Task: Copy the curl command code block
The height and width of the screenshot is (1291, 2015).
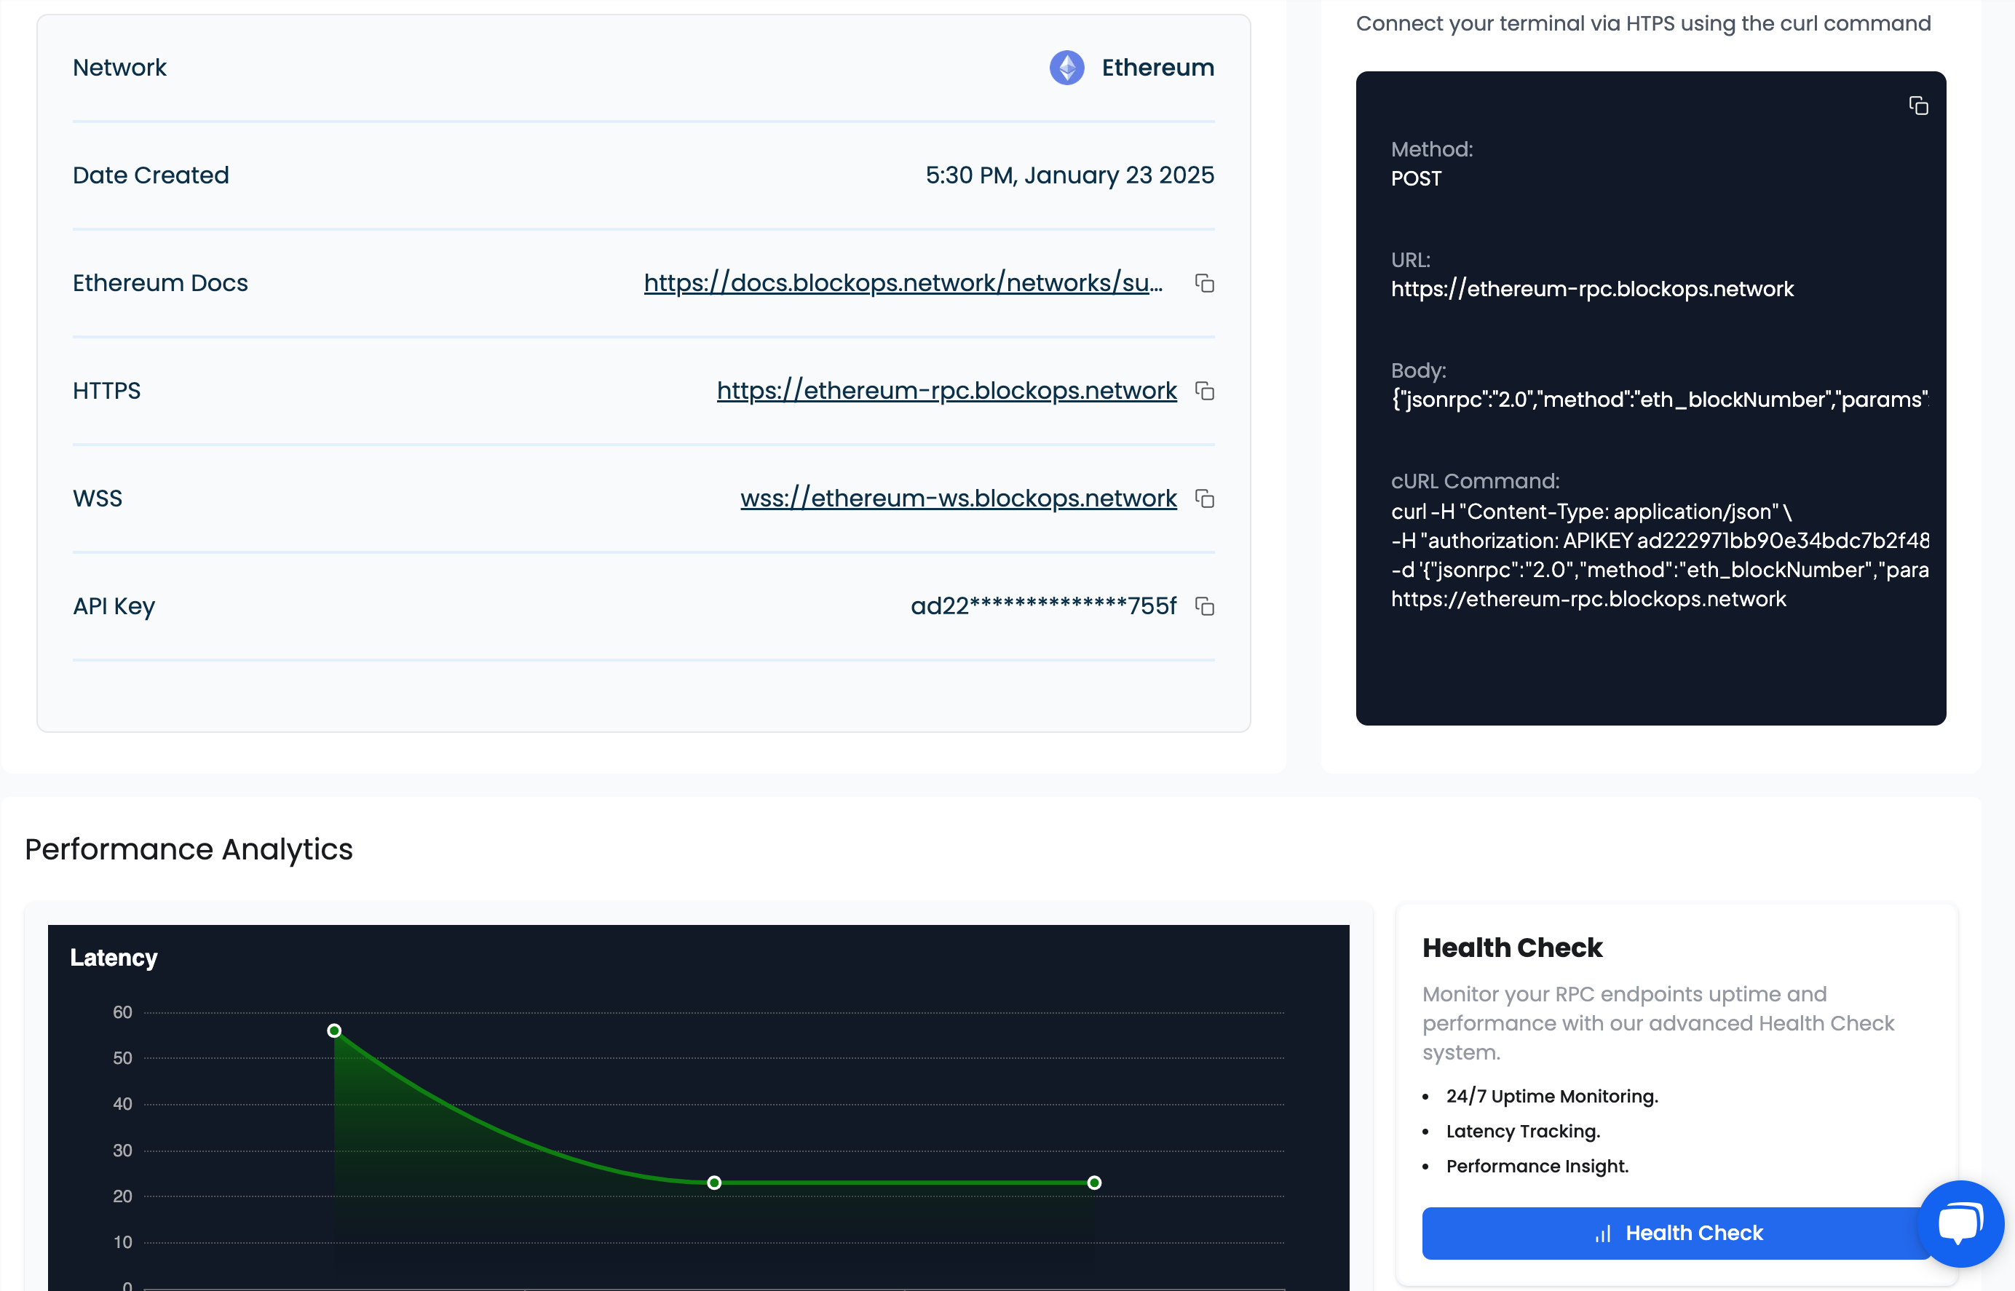Action: tap(1917, 106)
